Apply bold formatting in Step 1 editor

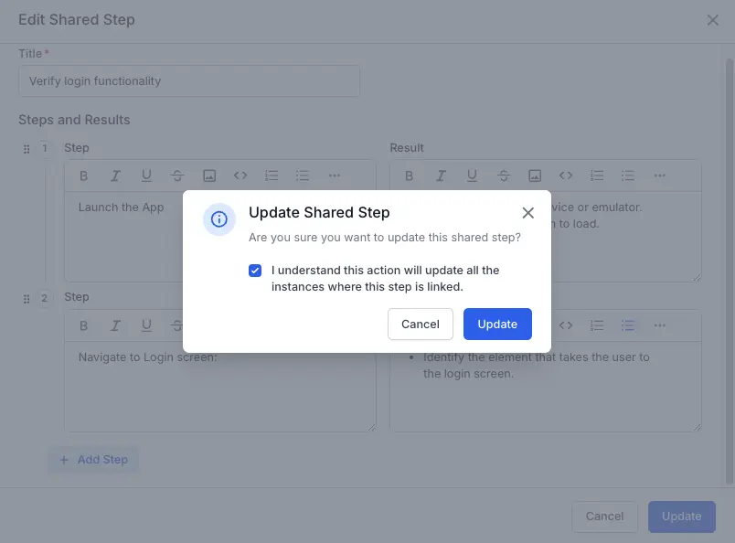click(83, 176)
